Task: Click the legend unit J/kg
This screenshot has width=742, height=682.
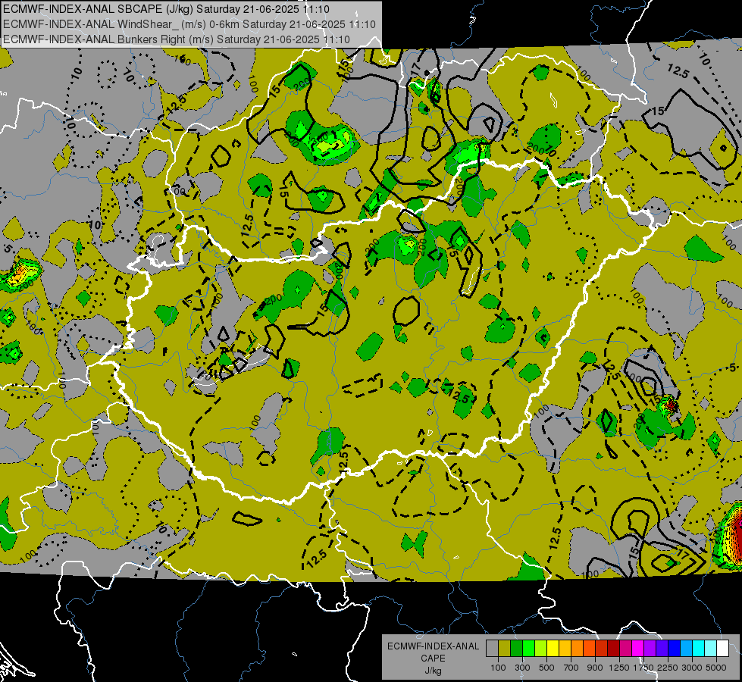Action: click(x=433, y=671)
